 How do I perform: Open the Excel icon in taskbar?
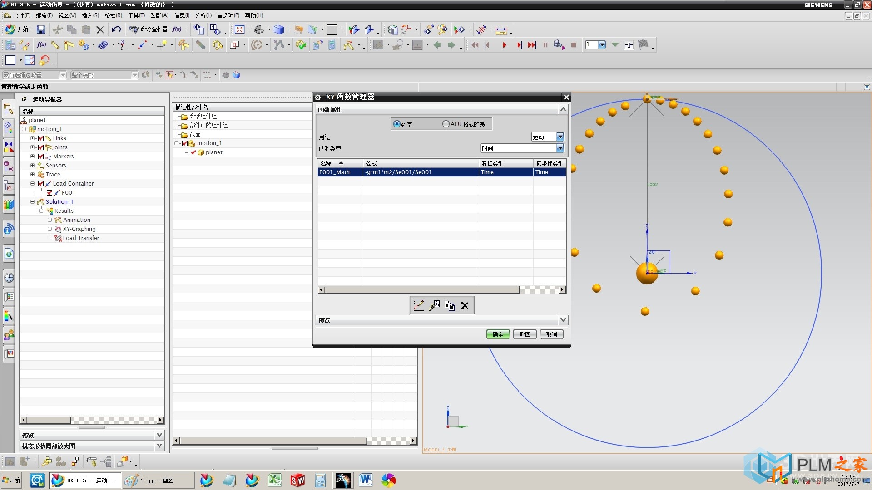coord(275,480)
